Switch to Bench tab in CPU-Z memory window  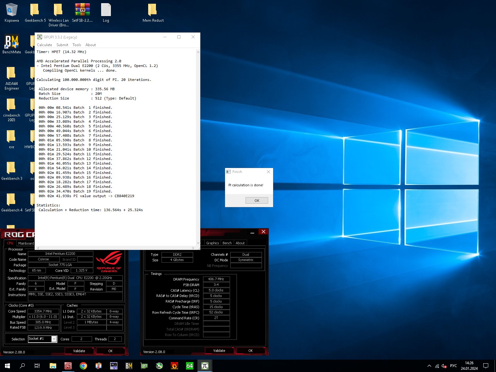[227, 243]
